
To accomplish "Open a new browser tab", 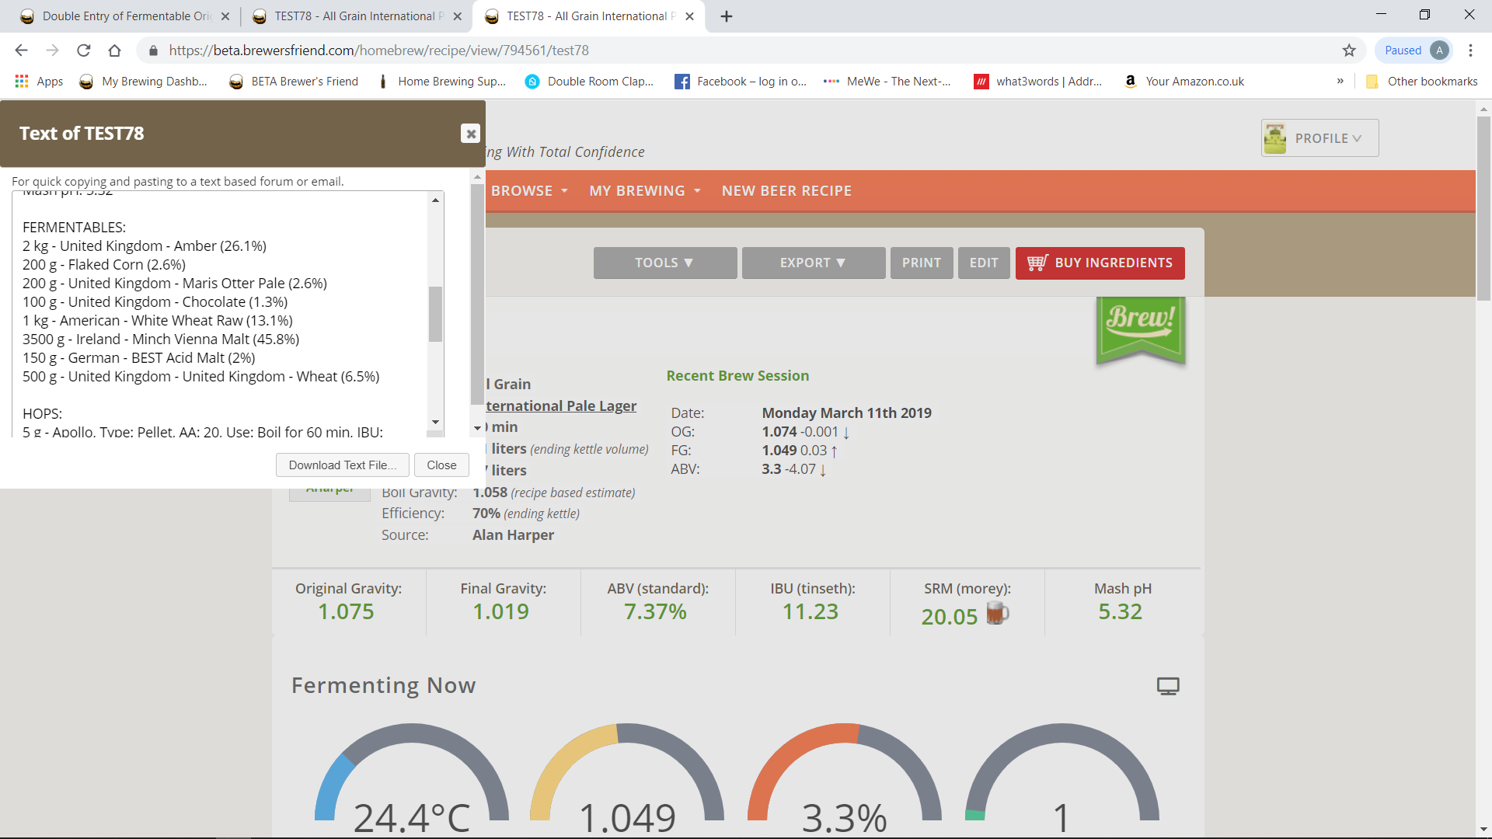I will [727, 16].
